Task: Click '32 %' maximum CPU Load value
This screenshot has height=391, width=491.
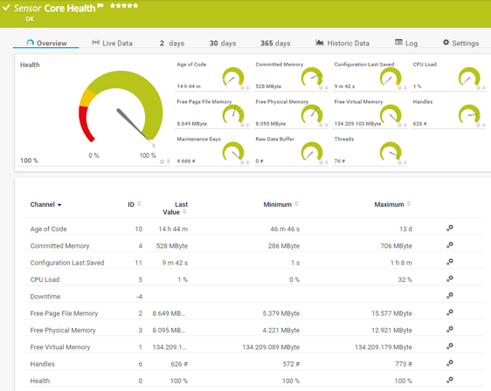Action: pyautogui.click(x=405, y=279)
